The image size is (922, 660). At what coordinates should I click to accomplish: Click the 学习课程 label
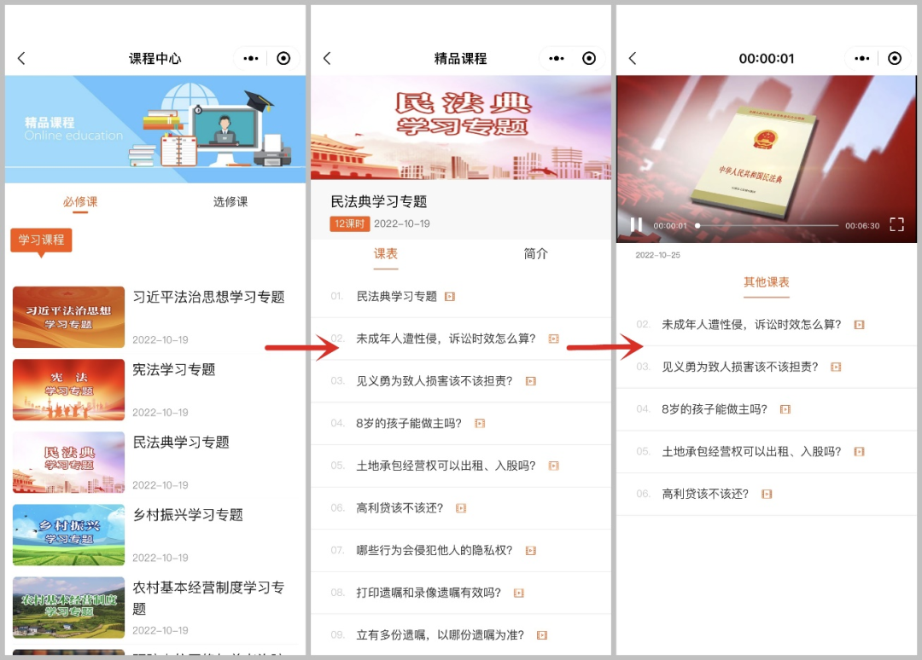point(40,240)
